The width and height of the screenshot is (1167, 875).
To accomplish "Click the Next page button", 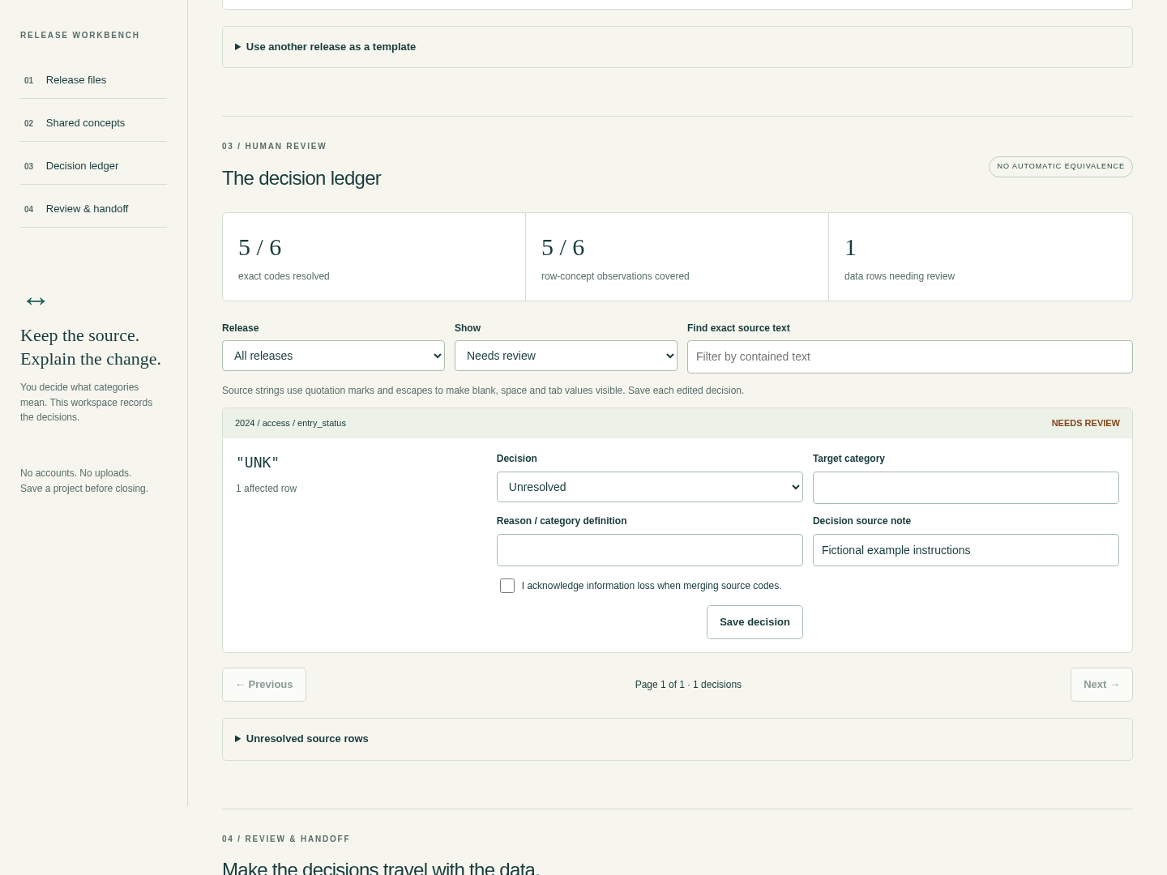I will 1101,685.
